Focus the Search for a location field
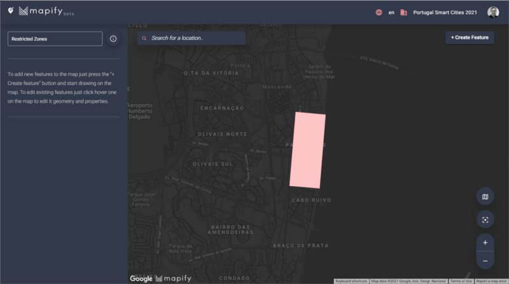 (x=192, y=38)
